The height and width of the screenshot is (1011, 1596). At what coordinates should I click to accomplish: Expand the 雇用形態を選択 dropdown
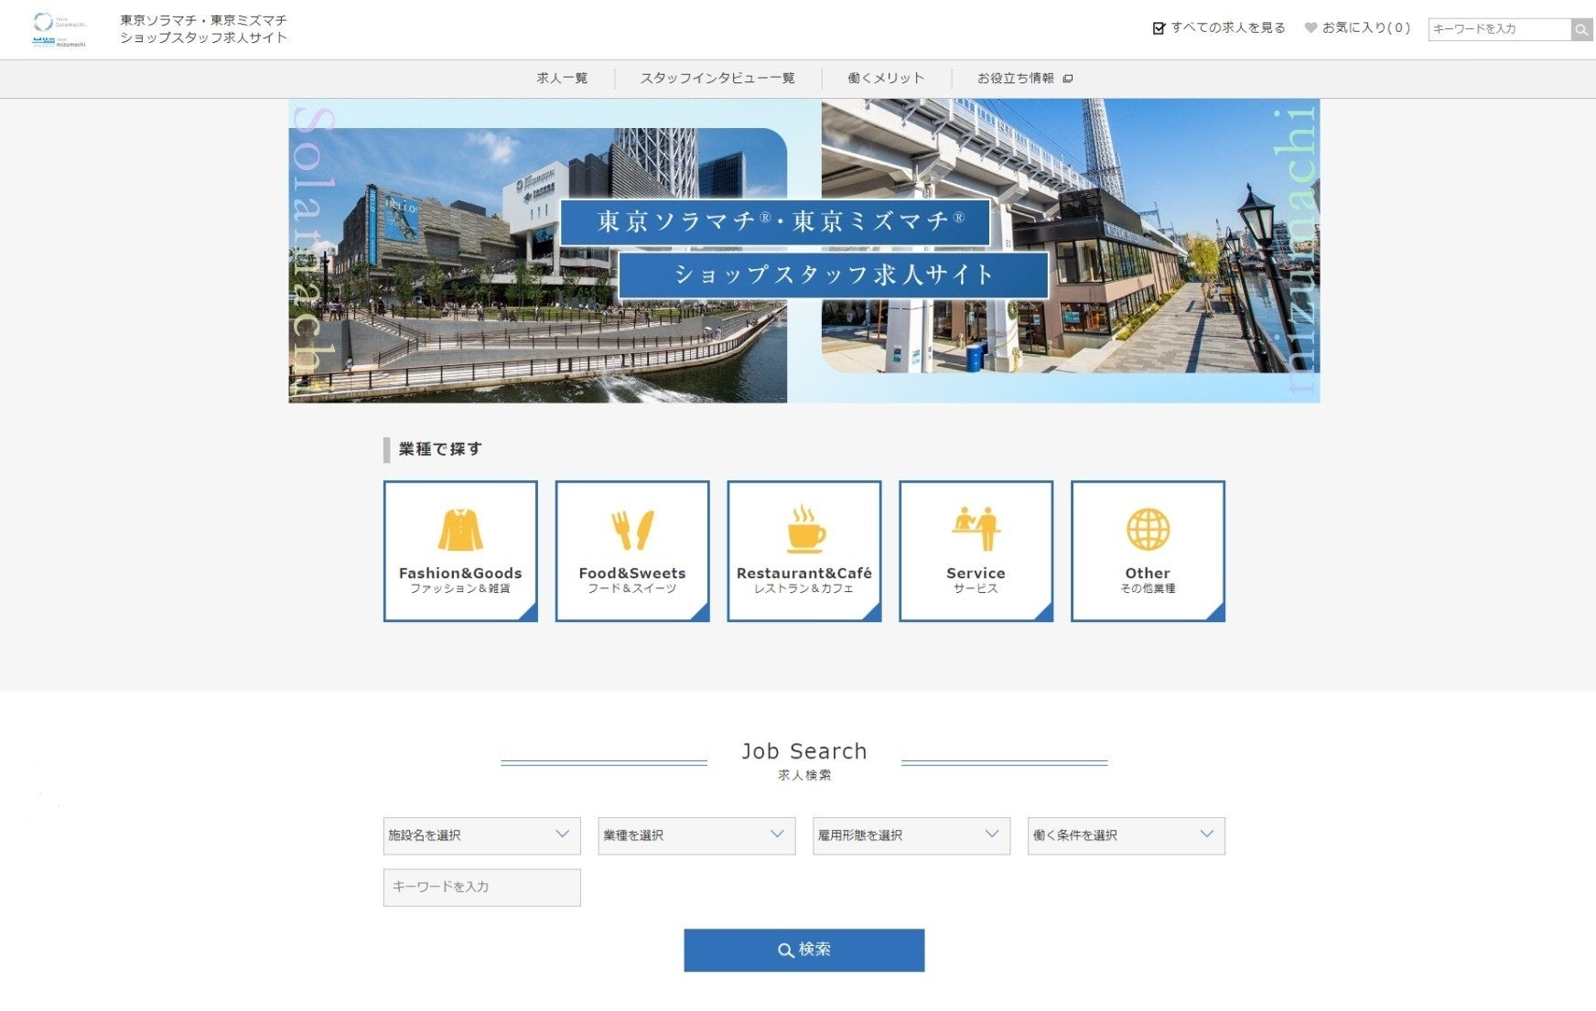point(911,835)
